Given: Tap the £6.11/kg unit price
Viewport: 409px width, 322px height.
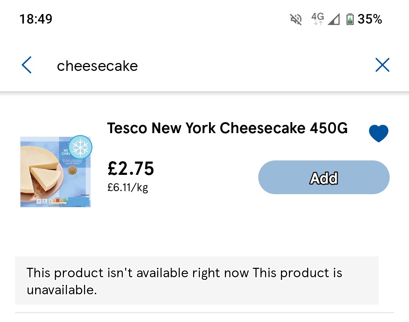Looking at the screenshot, I should coord(128,187).
